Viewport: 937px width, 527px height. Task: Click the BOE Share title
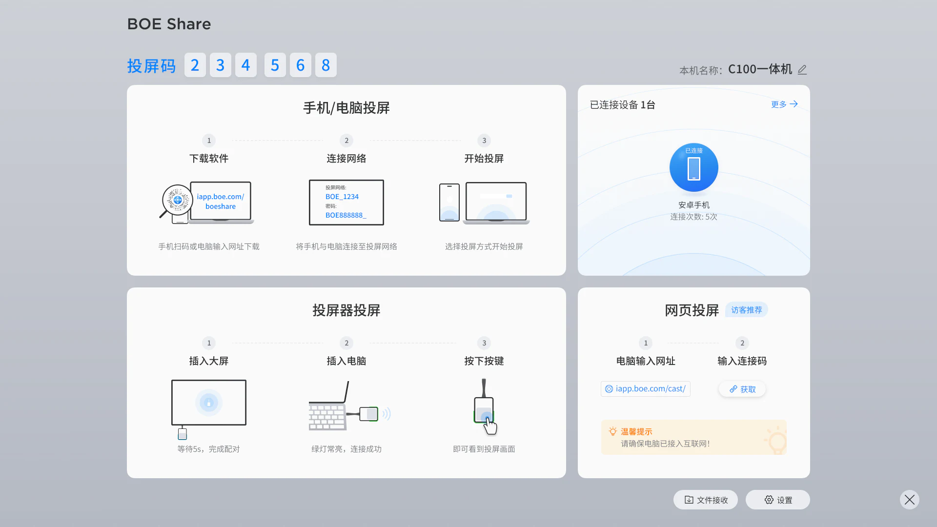(169, 24)
